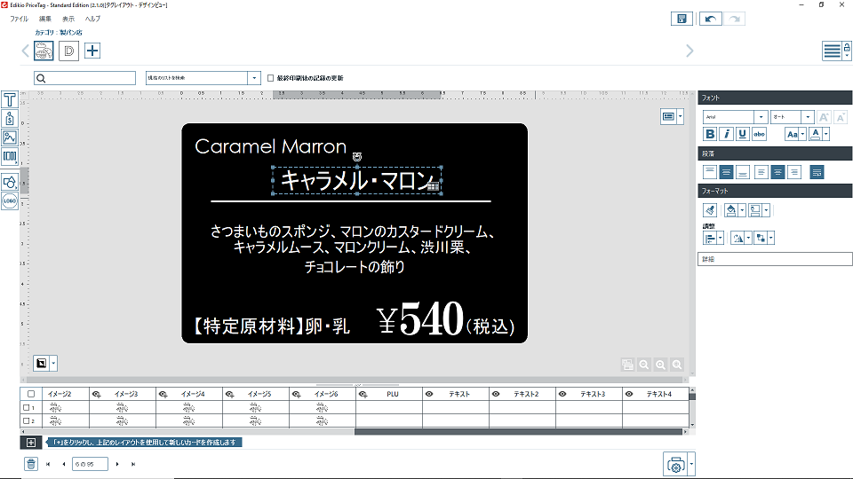Click the plus button to create new card

coord(31,442)
